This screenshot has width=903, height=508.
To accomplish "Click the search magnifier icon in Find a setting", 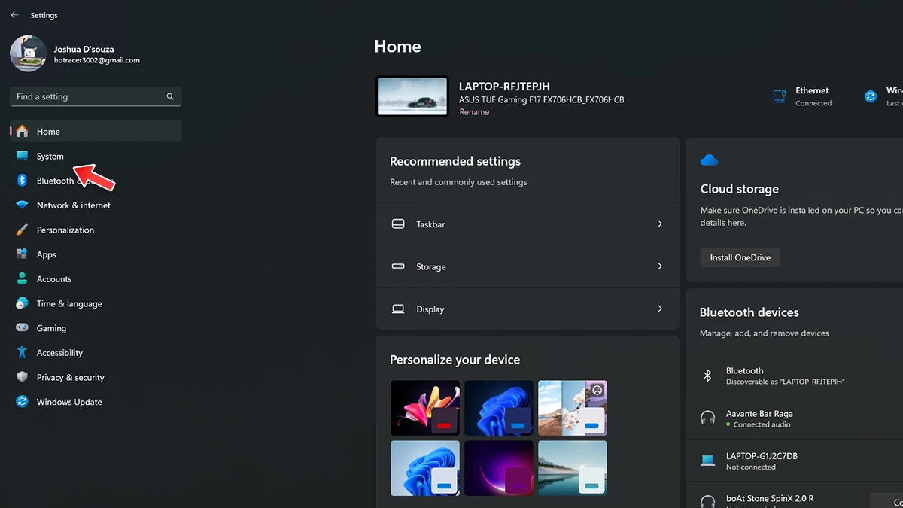I will [170, 96].
